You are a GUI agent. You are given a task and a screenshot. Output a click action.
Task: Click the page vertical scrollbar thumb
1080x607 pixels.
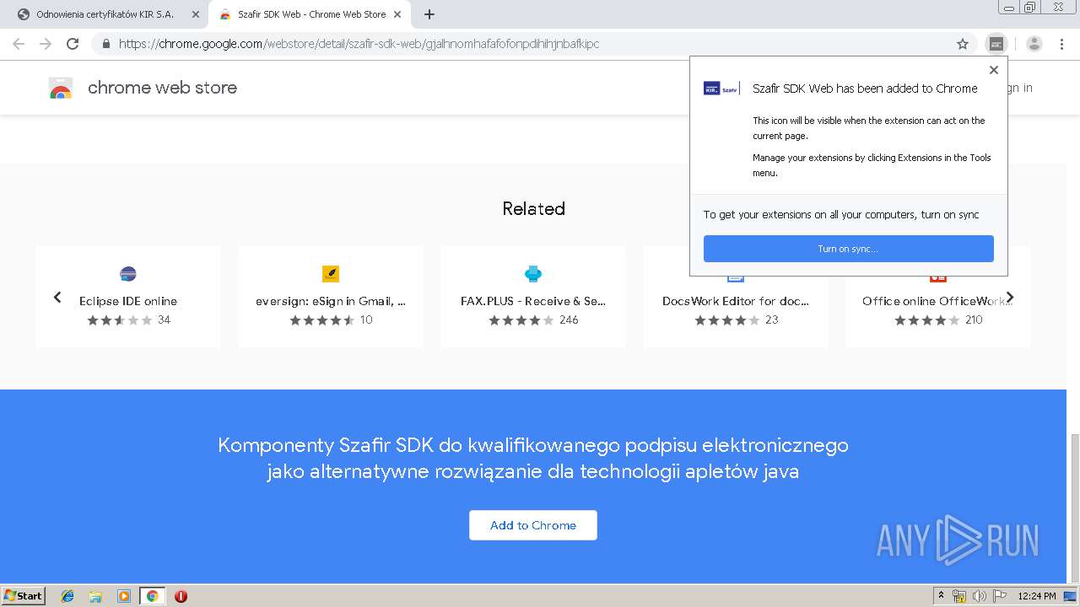click(1073, 508)
